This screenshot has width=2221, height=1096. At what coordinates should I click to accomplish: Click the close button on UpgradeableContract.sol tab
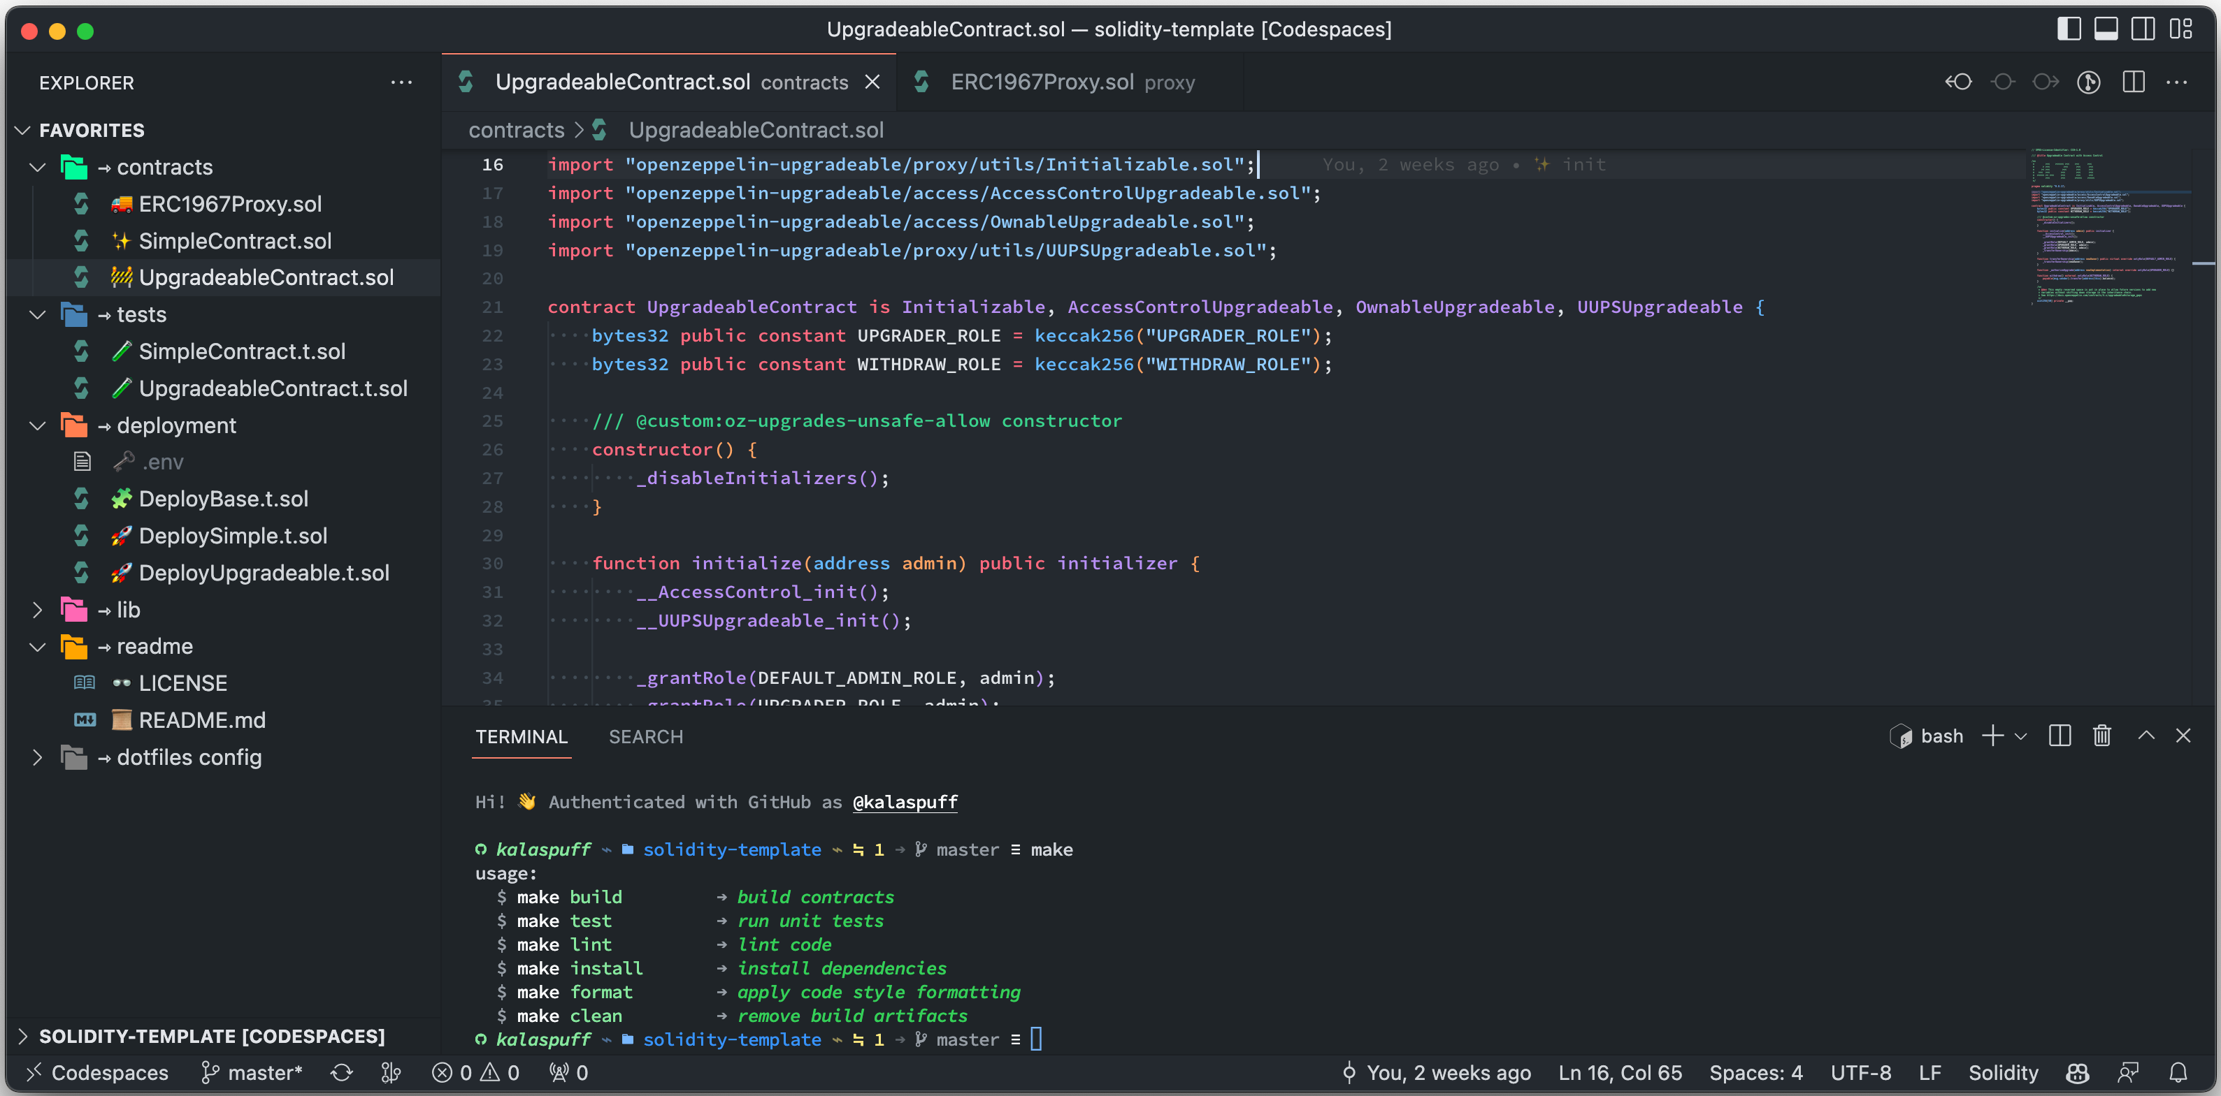click(x=875, y=81)
